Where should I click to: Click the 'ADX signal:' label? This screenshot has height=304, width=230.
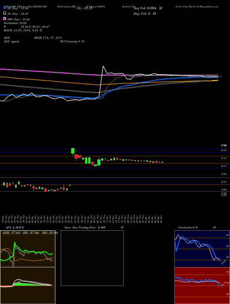(x=11, y=41)
